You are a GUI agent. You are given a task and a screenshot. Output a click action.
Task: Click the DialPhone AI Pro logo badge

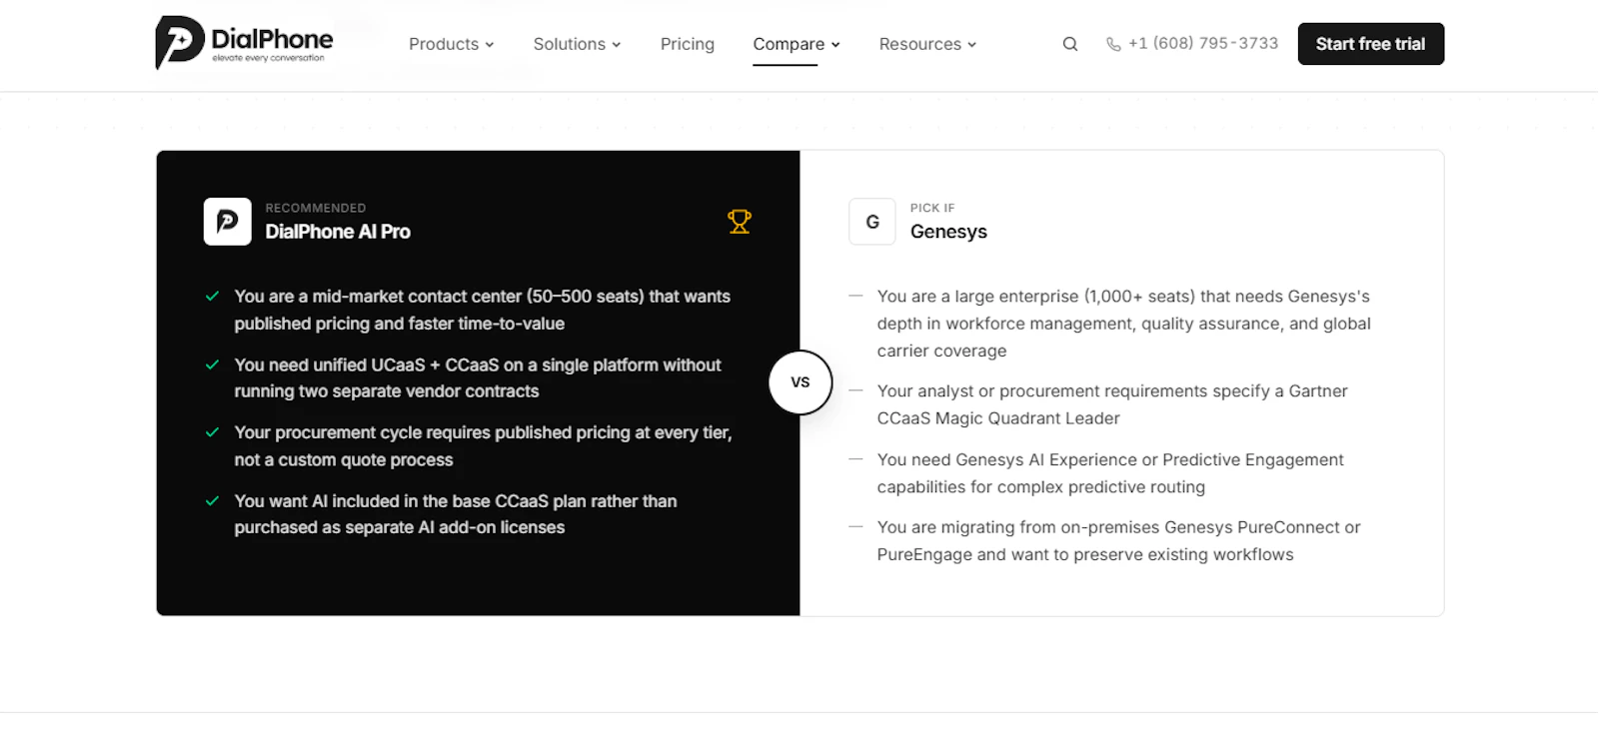click(x=228, y=221)
